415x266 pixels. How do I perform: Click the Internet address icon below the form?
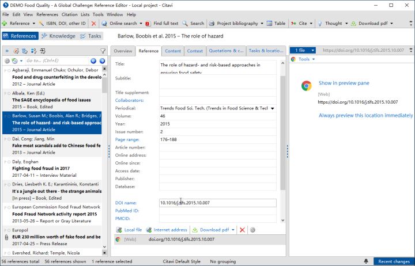point(149,230)
